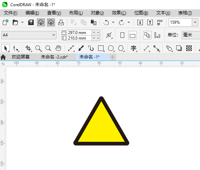Click the Cut icon
Image resolution: width=200 pixels, height=170 pixels.
coord(74,22)
